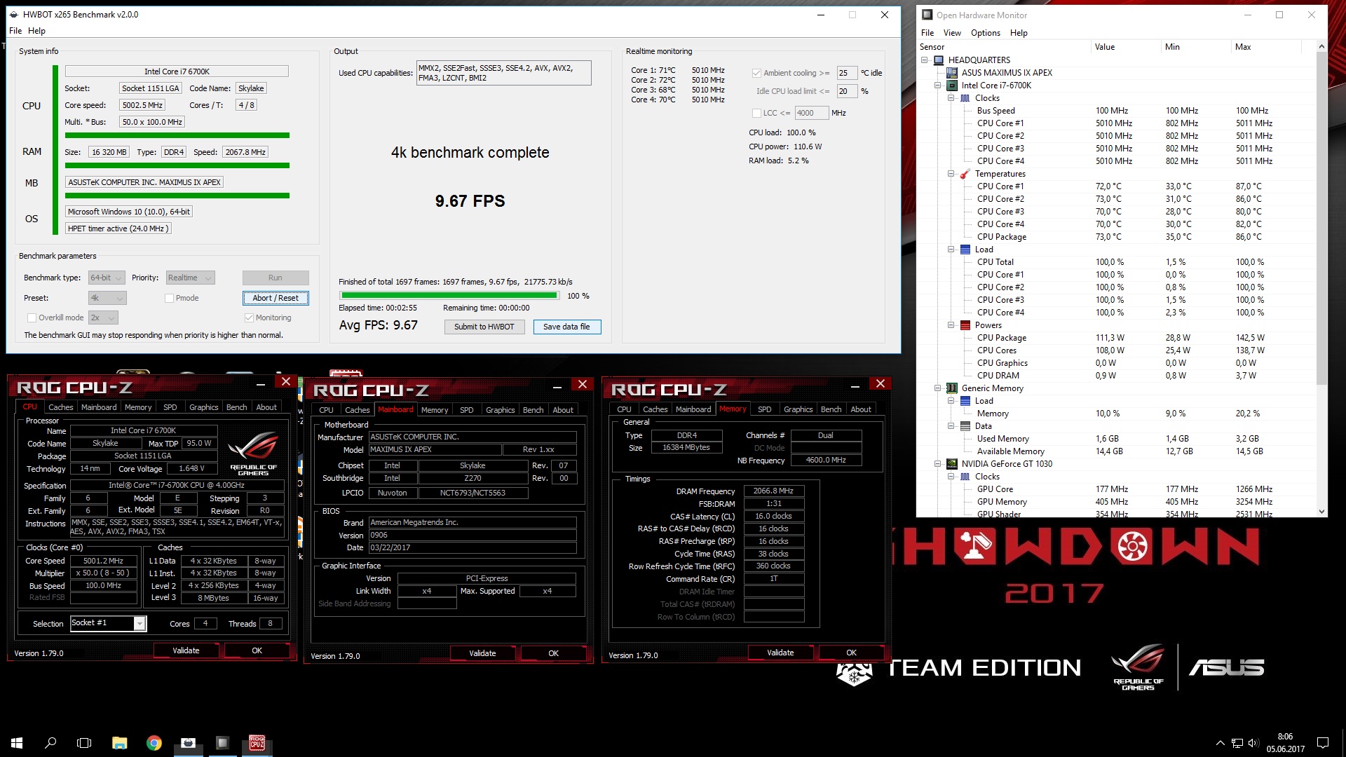Collapse the Powers sensor group
This screenshot has height=757, width=1346.
click(x=951, y=325)
